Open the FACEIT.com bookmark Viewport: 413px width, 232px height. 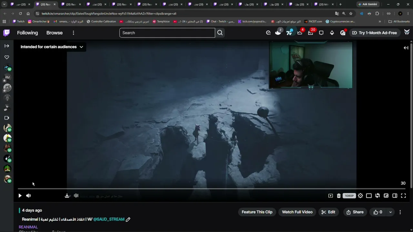tap(313, 22)
